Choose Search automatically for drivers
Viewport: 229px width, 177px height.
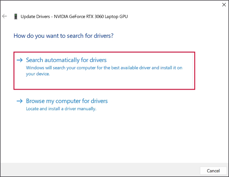104,71
